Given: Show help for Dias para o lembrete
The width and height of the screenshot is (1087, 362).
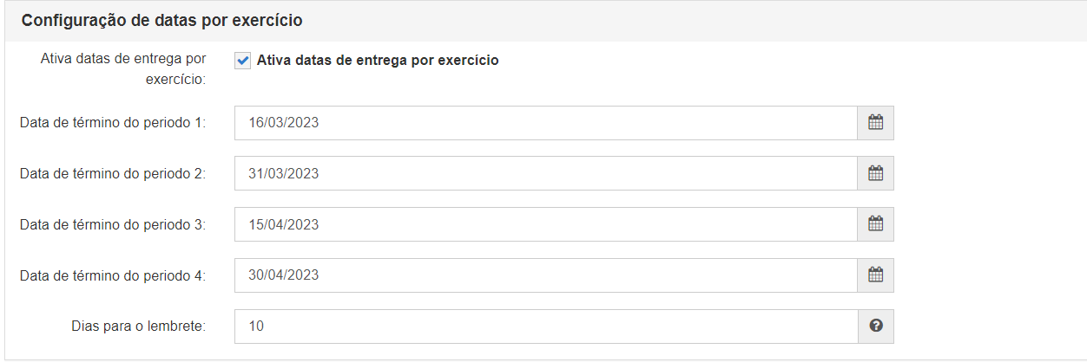Looking at the screenshot, I should pyautogui.click(x=876, y=326).
